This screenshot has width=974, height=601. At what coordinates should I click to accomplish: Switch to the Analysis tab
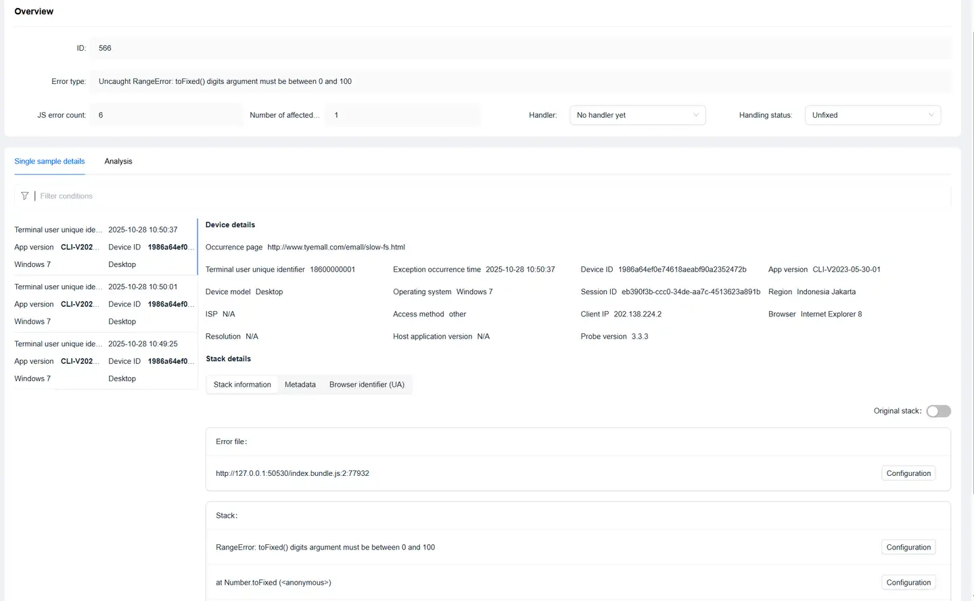click(118, 162)
